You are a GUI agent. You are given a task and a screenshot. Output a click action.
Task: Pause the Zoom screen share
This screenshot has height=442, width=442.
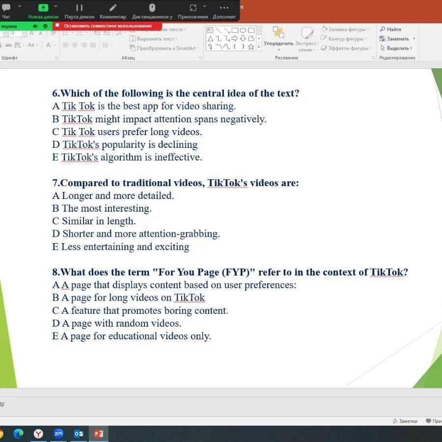tap(79, 11)
